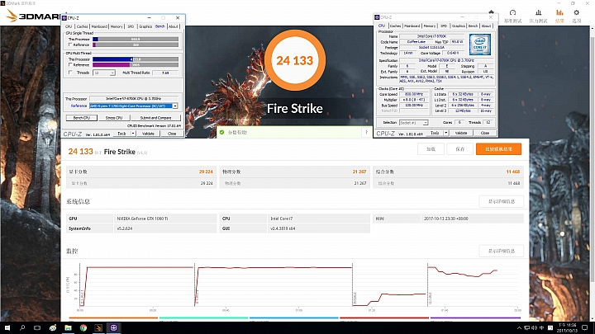Click Submit and Compare button
Screen dimensions: 595x334
(155, 118)
